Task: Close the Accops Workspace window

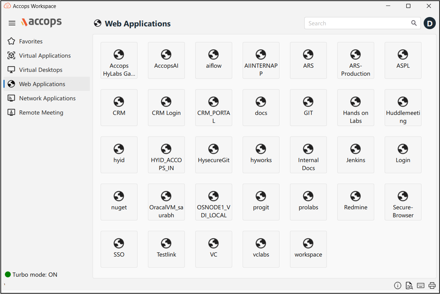Action: coord(429,6)
